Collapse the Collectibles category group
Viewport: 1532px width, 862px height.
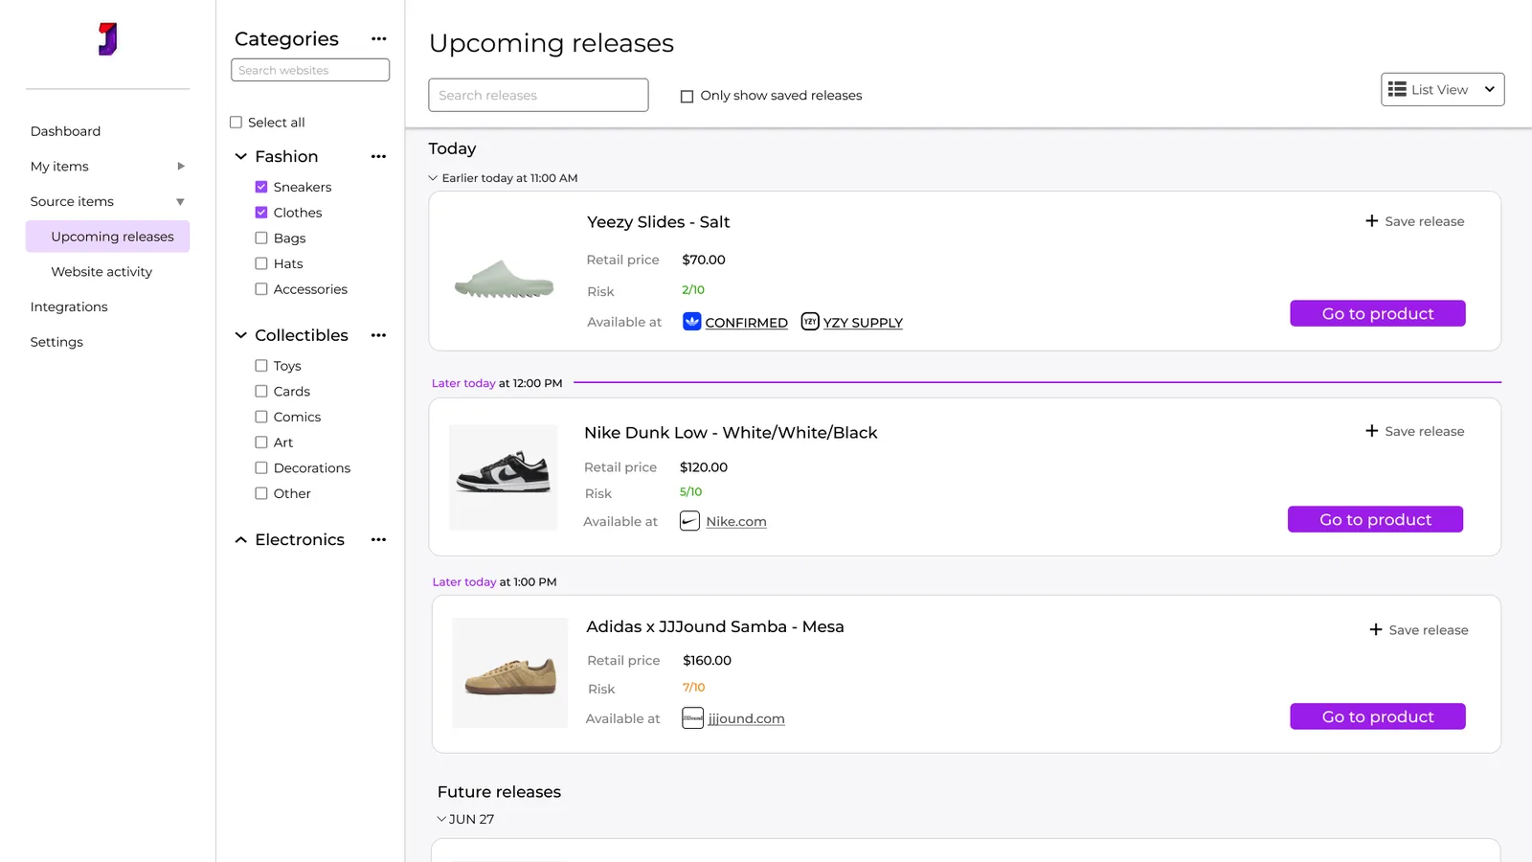tap(241, 335)
